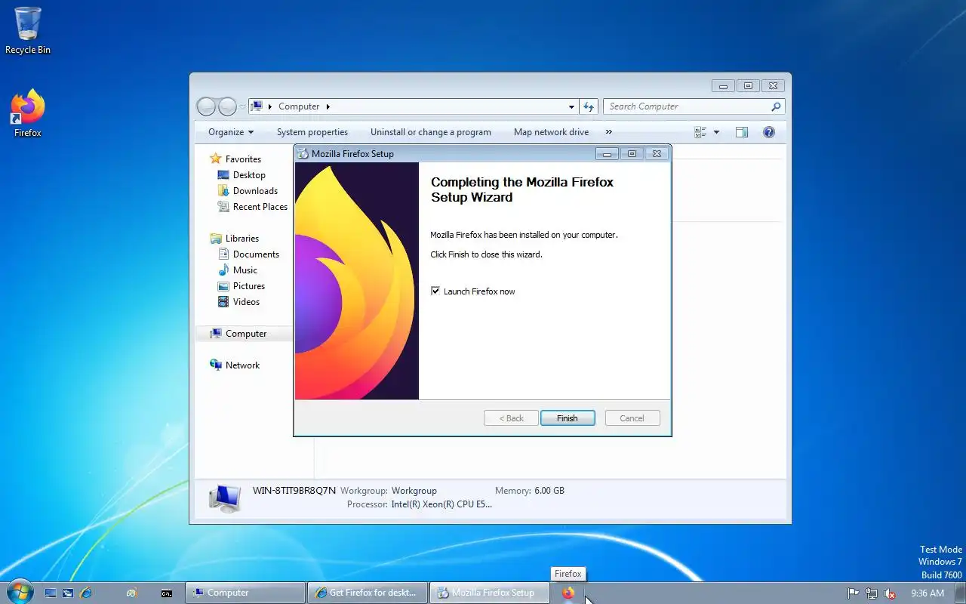
Task: Open the Organize dropdown menu in Explorer
Action: point(231,132)
